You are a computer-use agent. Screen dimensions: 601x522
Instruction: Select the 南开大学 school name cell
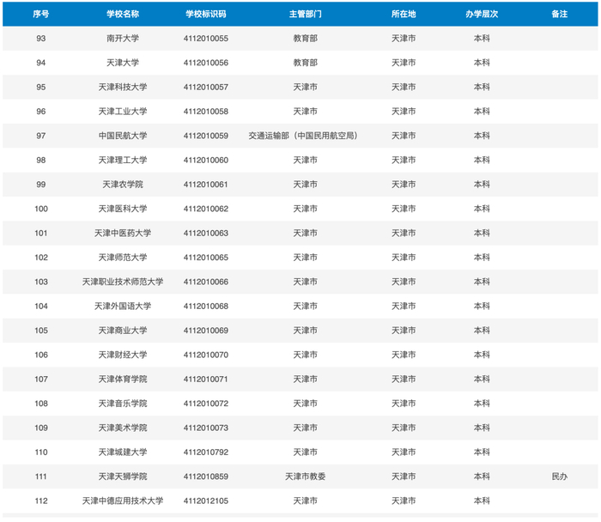(123, 39)
